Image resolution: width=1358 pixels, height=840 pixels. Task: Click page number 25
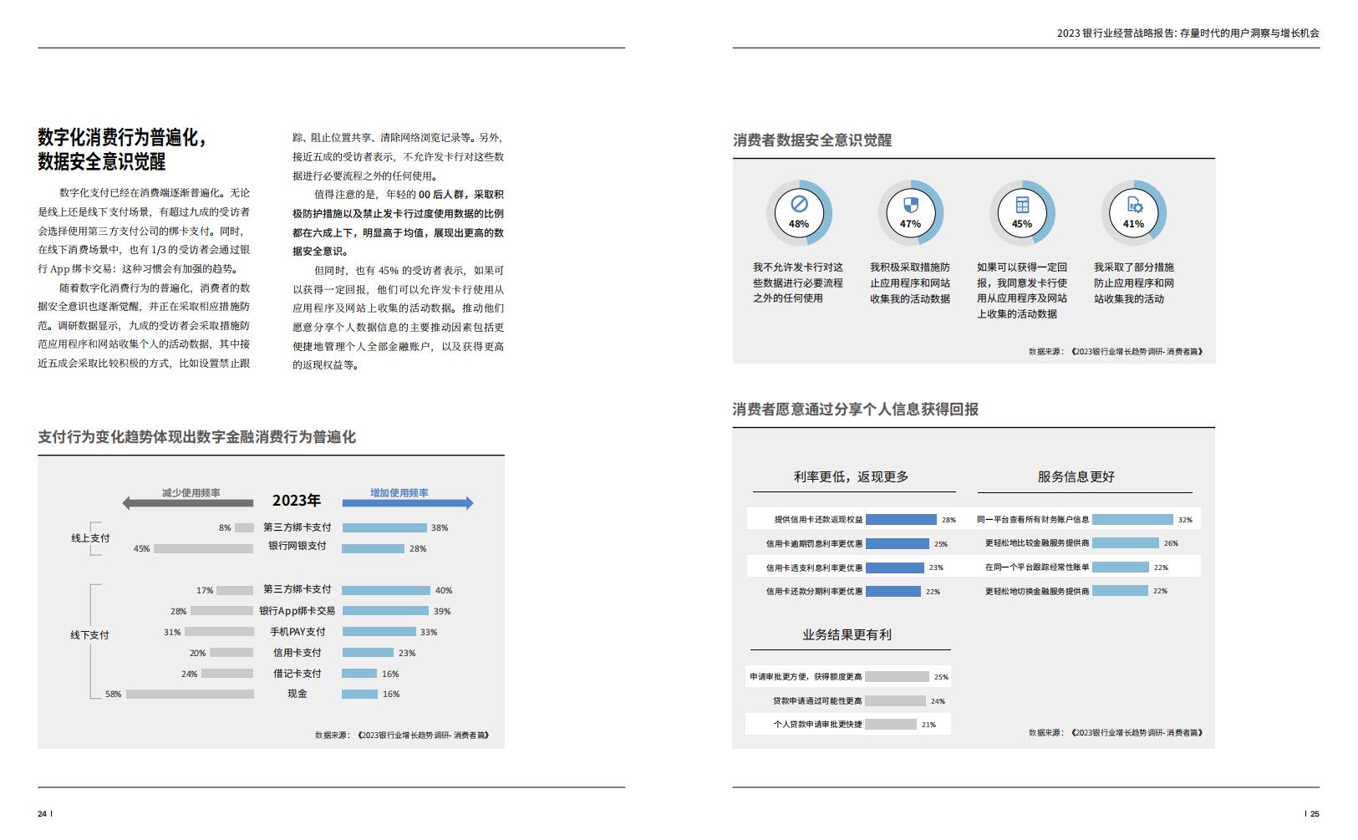click(1315, 814)
